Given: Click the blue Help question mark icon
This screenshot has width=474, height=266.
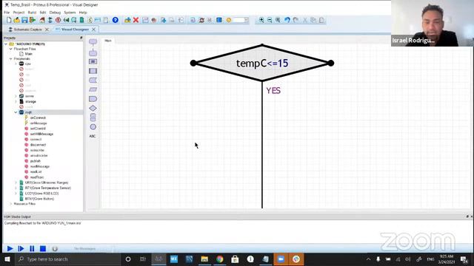Looking at the screenshot, I should pos(116,20).
